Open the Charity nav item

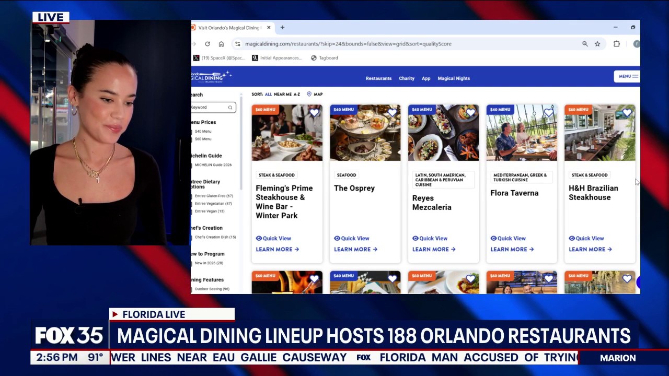[x=407, y=78]
